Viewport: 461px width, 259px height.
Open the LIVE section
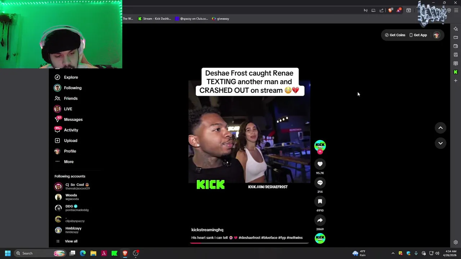pyautogui.click(x=63, y=109)
